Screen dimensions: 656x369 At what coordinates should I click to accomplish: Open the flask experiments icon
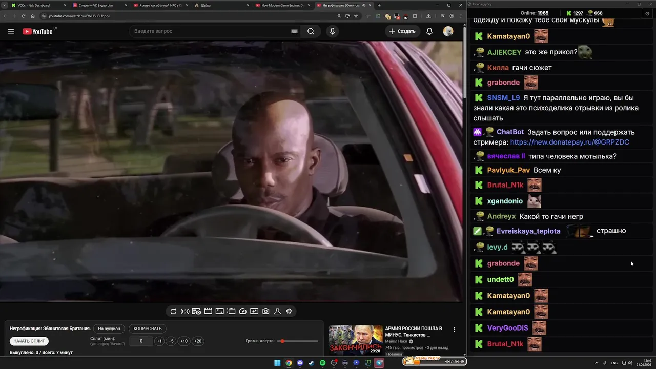[x=277, y=311]
